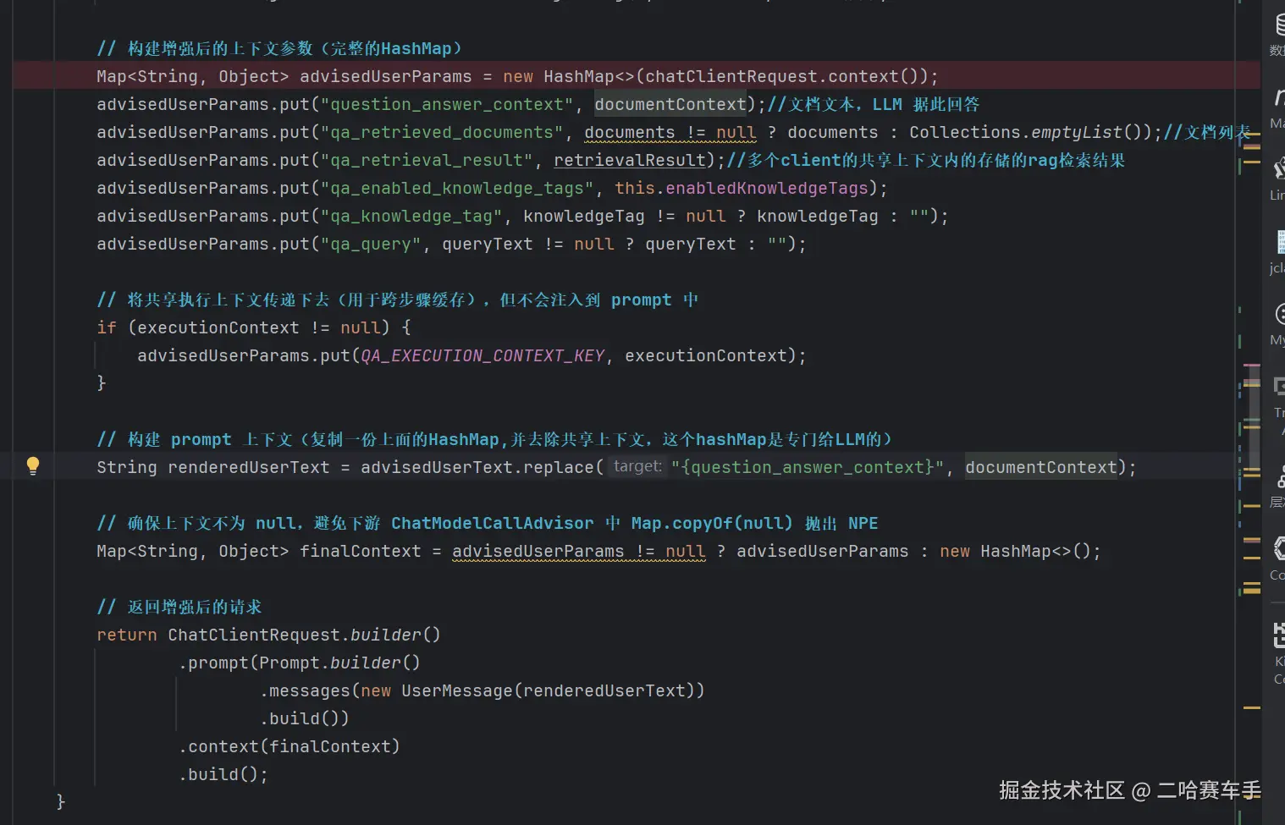Screen dimensions: 1285x825
Task: Click the 'target:' inlay parameter hint
Action: [637, 466]
